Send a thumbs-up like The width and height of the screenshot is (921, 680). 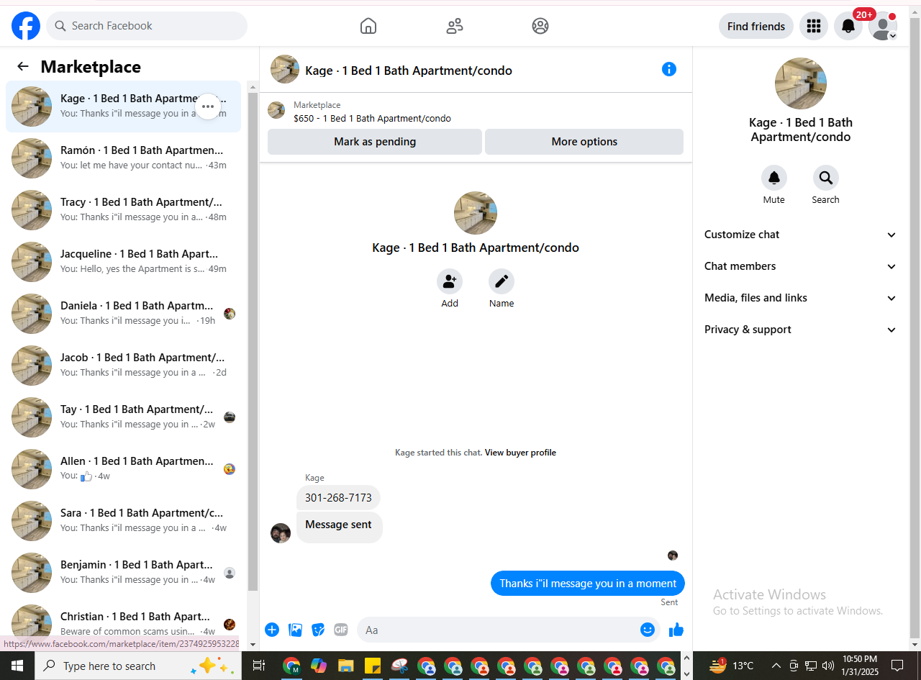click(676, 630)
